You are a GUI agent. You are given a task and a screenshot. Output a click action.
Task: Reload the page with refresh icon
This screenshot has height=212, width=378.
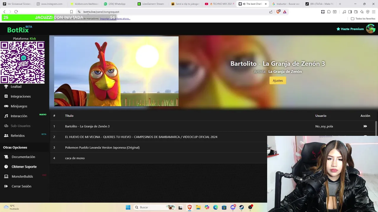(x=16, y=12)
